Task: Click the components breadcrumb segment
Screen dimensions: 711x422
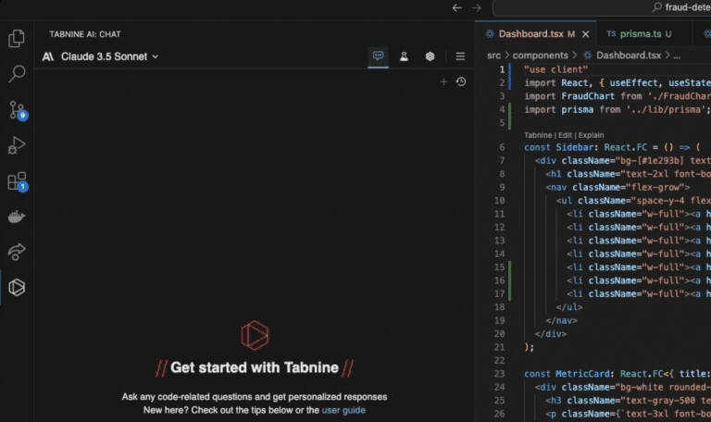Action: point(541,56)
